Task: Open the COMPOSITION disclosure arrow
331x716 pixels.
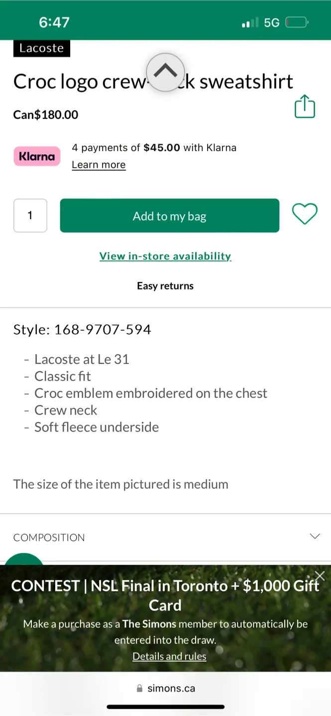Action: coord(315,537)
